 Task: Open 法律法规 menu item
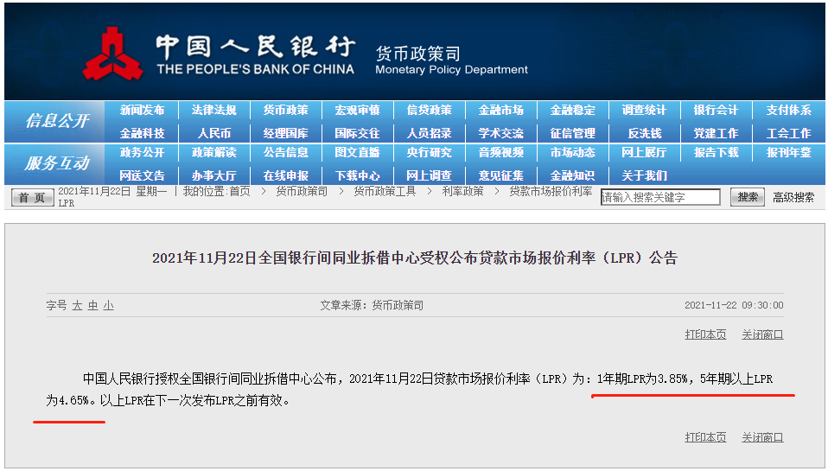[213, 110]
